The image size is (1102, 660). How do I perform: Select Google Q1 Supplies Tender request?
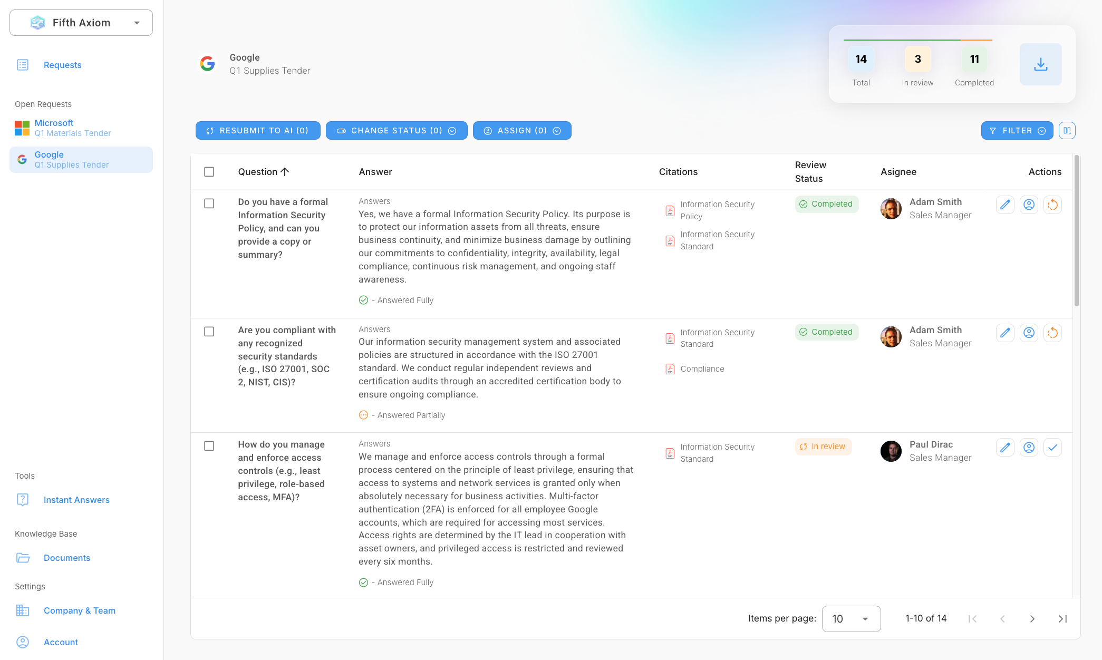pos(81,160)
